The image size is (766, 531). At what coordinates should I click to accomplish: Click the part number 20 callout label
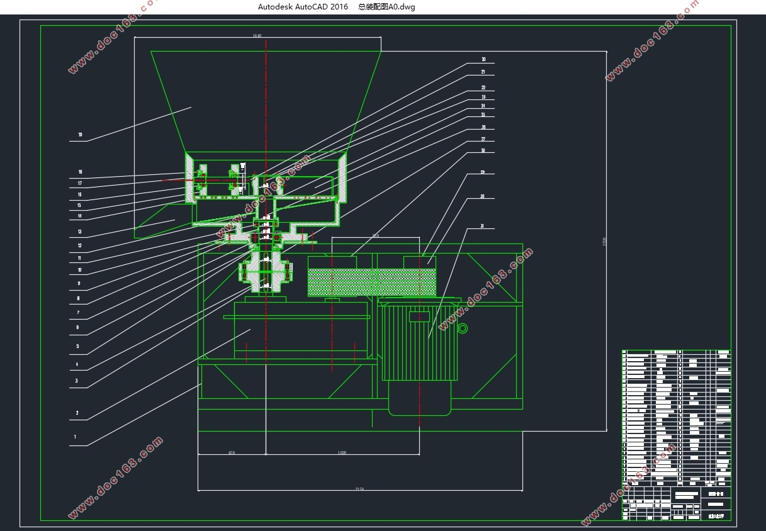point(483,60)
